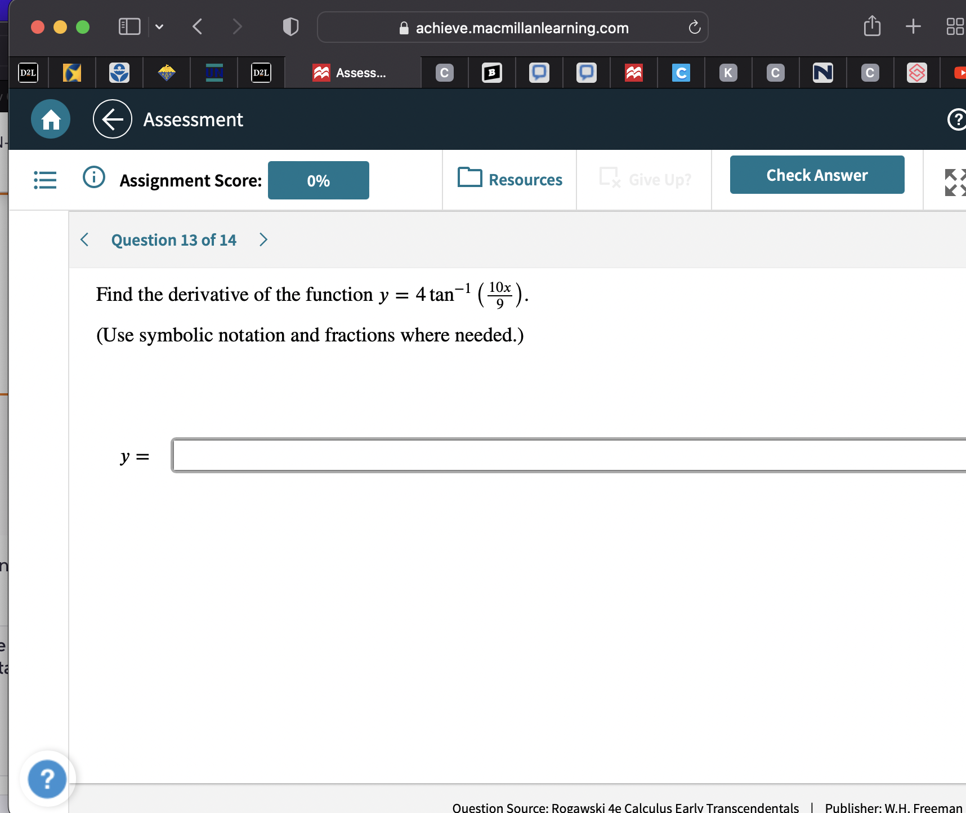This screenshot has width=966, height=813.
Task: Click the Share button in Safari toolbar
Action: (871, 26)
